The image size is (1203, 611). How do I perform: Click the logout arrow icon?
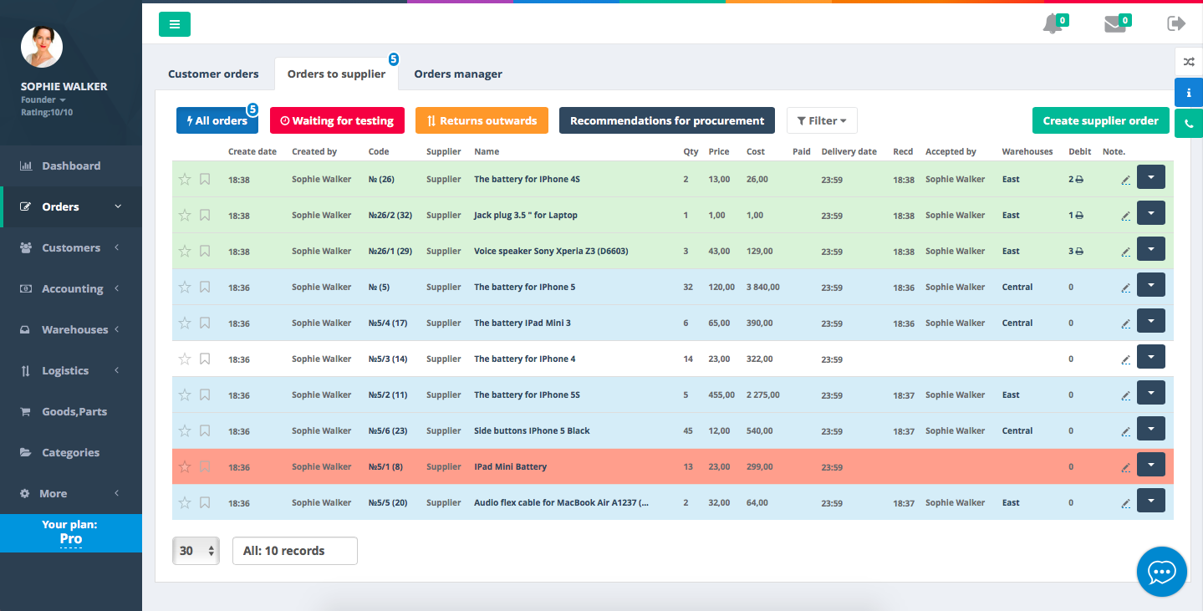(x=1176, y=23)
